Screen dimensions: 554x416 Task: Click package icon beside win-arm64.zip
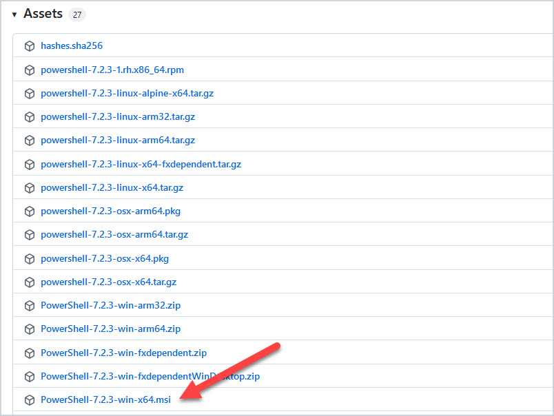coord(30,329)
